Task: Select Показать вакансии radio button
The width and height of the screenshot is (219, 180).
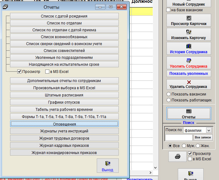Action: (x=169, y=94)
